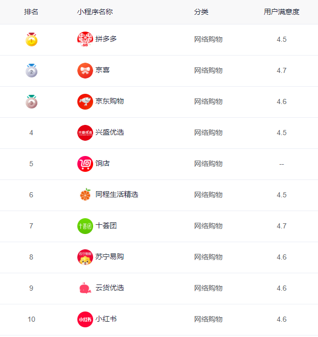Click the 云货优选 pink whale icon
This screenshot has height=337, width=318.
[85, 288]
